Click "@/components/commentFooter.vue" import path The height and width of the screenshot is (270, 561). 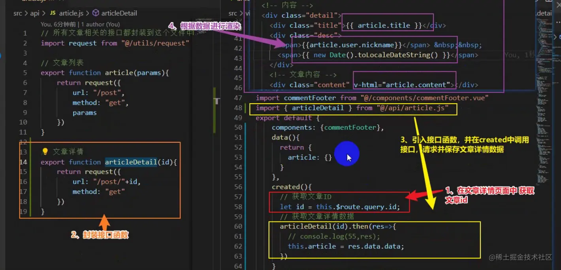pos(424,98)
